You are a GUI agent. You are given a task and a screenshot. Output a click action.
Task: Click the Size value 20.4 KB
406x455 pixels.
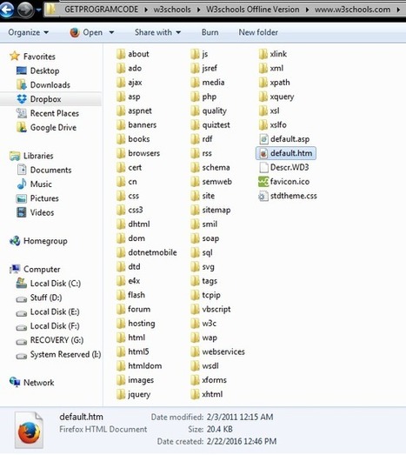(220, 429)
